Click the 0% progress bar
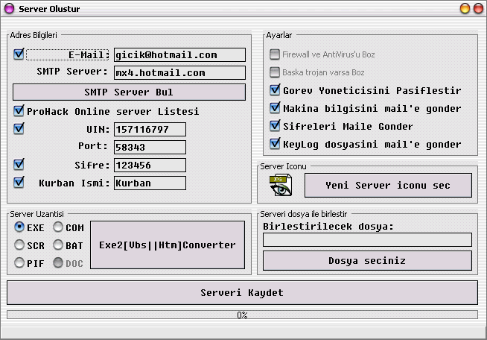This screenshot has width=487, height=340. (243, 315)
